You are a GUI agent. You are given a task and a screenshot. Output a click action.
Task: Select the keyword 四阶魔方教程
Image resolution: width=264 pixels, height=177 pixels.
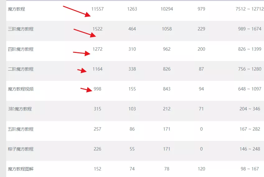(x=21, y=49)
